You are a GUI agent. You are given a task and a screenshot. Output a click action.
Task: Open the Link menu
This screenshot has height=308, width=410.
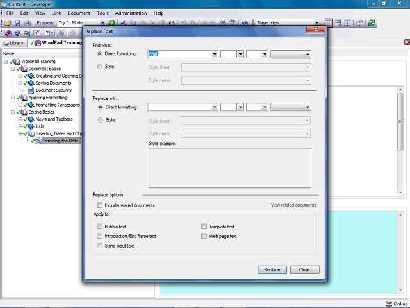(56, 13)
